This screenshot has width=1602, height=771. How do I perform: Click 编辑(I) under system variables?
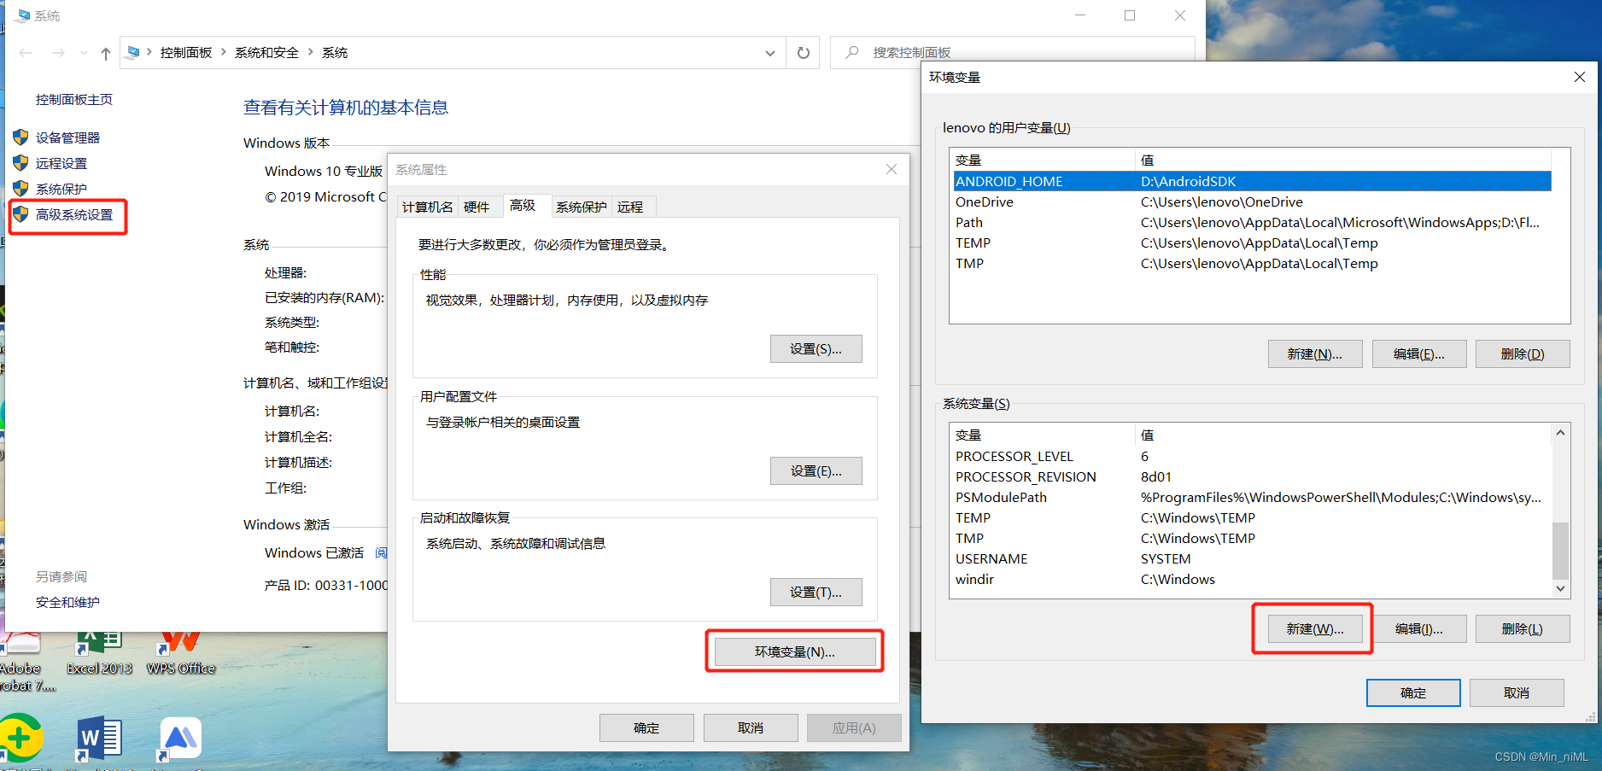1419,628
